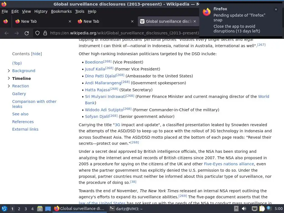Open the Edit menu
The width and height of the screenshot is (284, 213).
pos(15,11)
